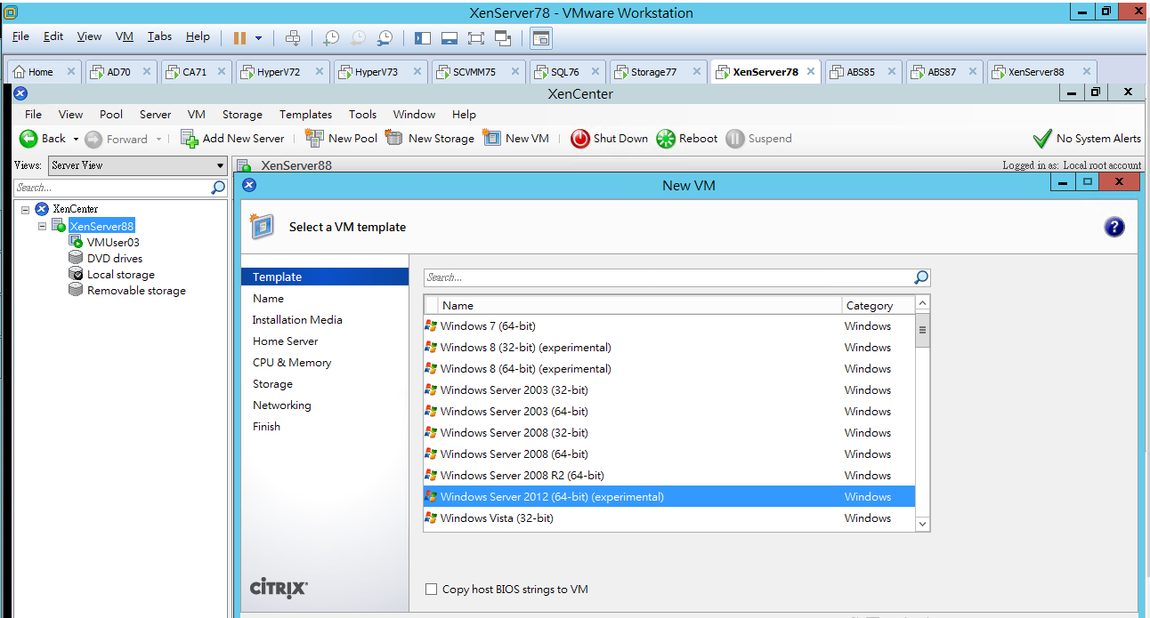Select Windows Server 2008 R2 (64-bit) template
Image resolution: width=1150 pixels, height=618 pixels.
669,476
